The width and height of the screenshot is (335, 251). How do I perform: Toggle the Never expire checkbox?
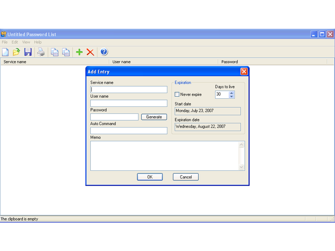tap(177, 94)
